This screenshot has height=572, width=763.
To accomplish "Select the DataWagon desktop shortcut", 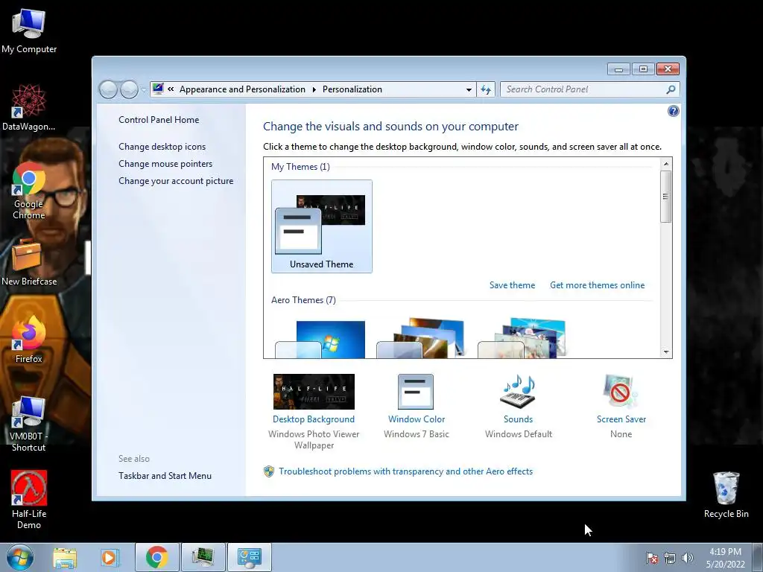I will pos(29,108).
